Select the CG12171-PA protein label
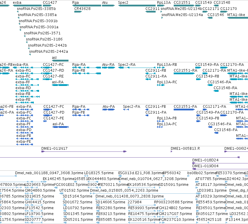 pos(214,107)
